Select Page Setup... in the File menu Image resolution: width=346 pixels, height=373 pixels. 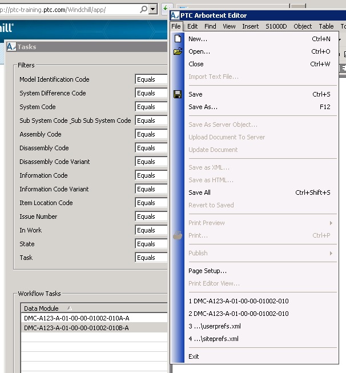207,271
